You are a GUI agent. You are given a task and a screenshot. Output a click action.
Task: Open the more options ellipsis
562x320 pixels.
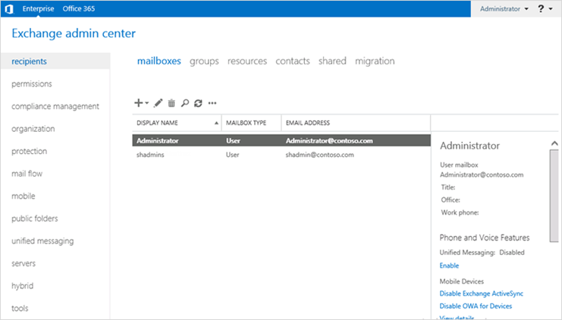(x=212, y=103)
